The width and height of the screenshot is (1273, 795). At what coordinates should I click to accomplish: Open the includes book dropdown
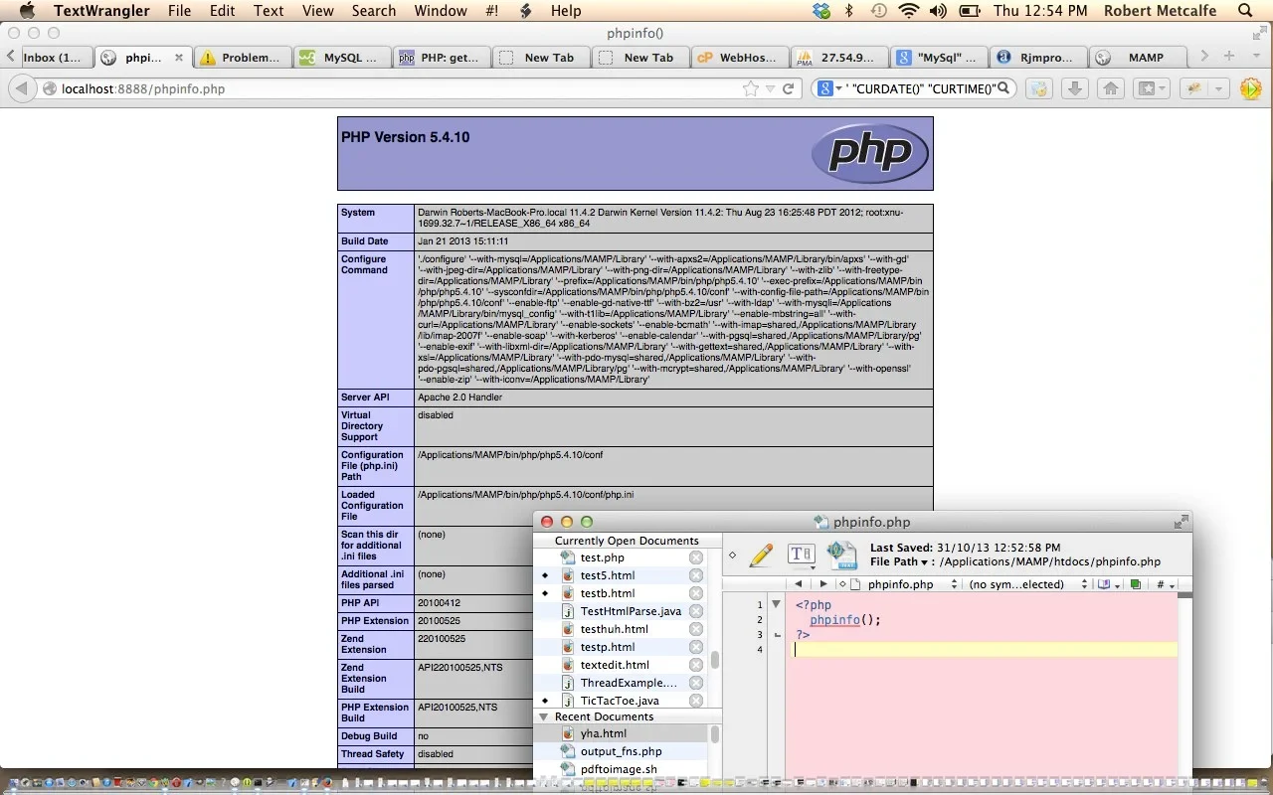1108,584
